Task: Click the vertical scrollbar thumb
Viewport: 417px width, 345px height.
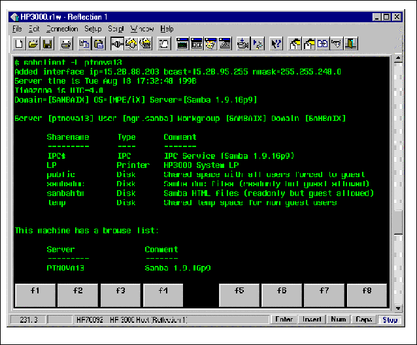Action: 398,221
